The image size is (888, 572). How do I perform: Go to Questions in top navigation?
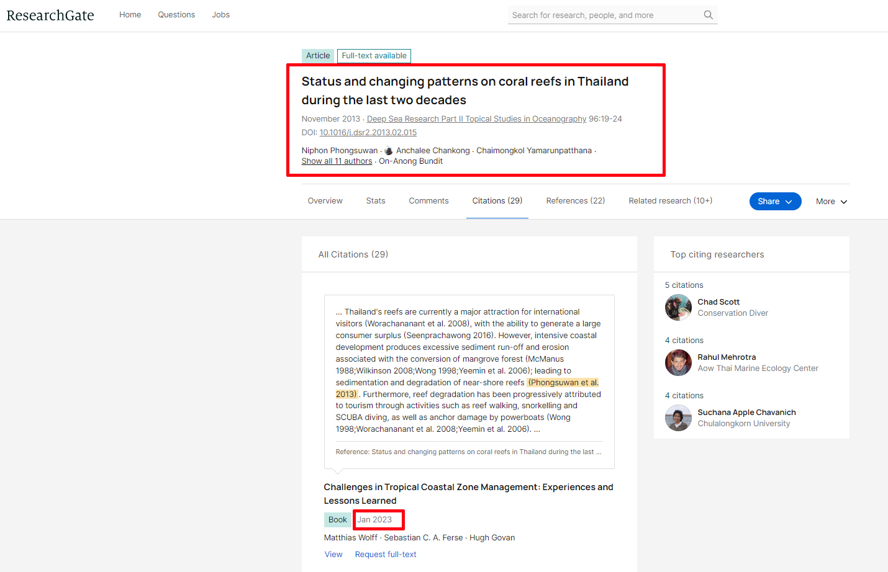coord(176,15)
